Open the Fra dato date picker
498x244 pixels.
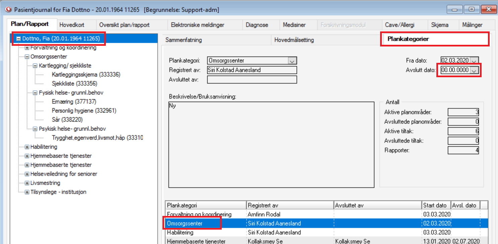click(x=474, y=61)
